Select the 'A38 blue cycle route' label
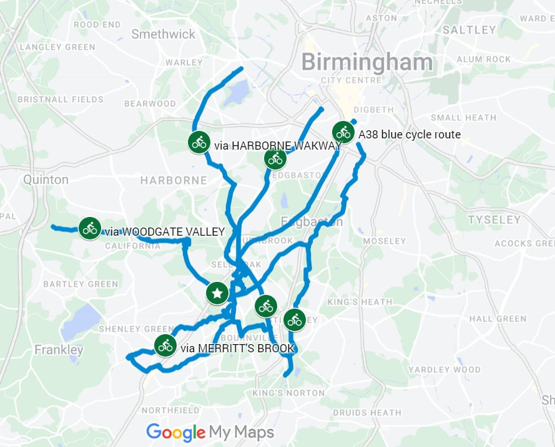Screen dimensions: 555x447 410,135
